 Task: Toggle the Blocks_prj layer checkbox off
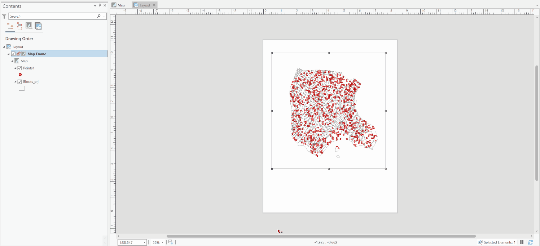19,81
